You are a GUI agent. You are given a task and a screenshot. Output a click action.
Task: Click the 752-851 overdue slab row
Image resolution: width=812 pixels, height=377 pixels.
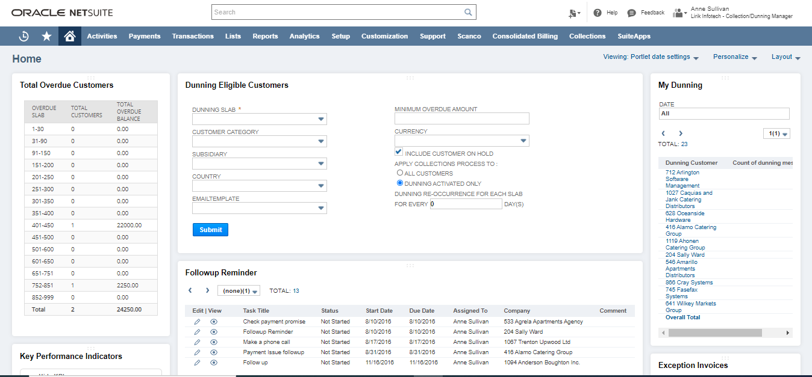tap(91, 285)
